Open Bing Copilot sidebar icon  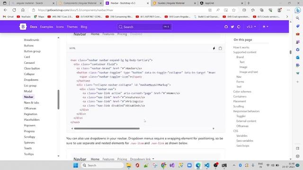298,10
